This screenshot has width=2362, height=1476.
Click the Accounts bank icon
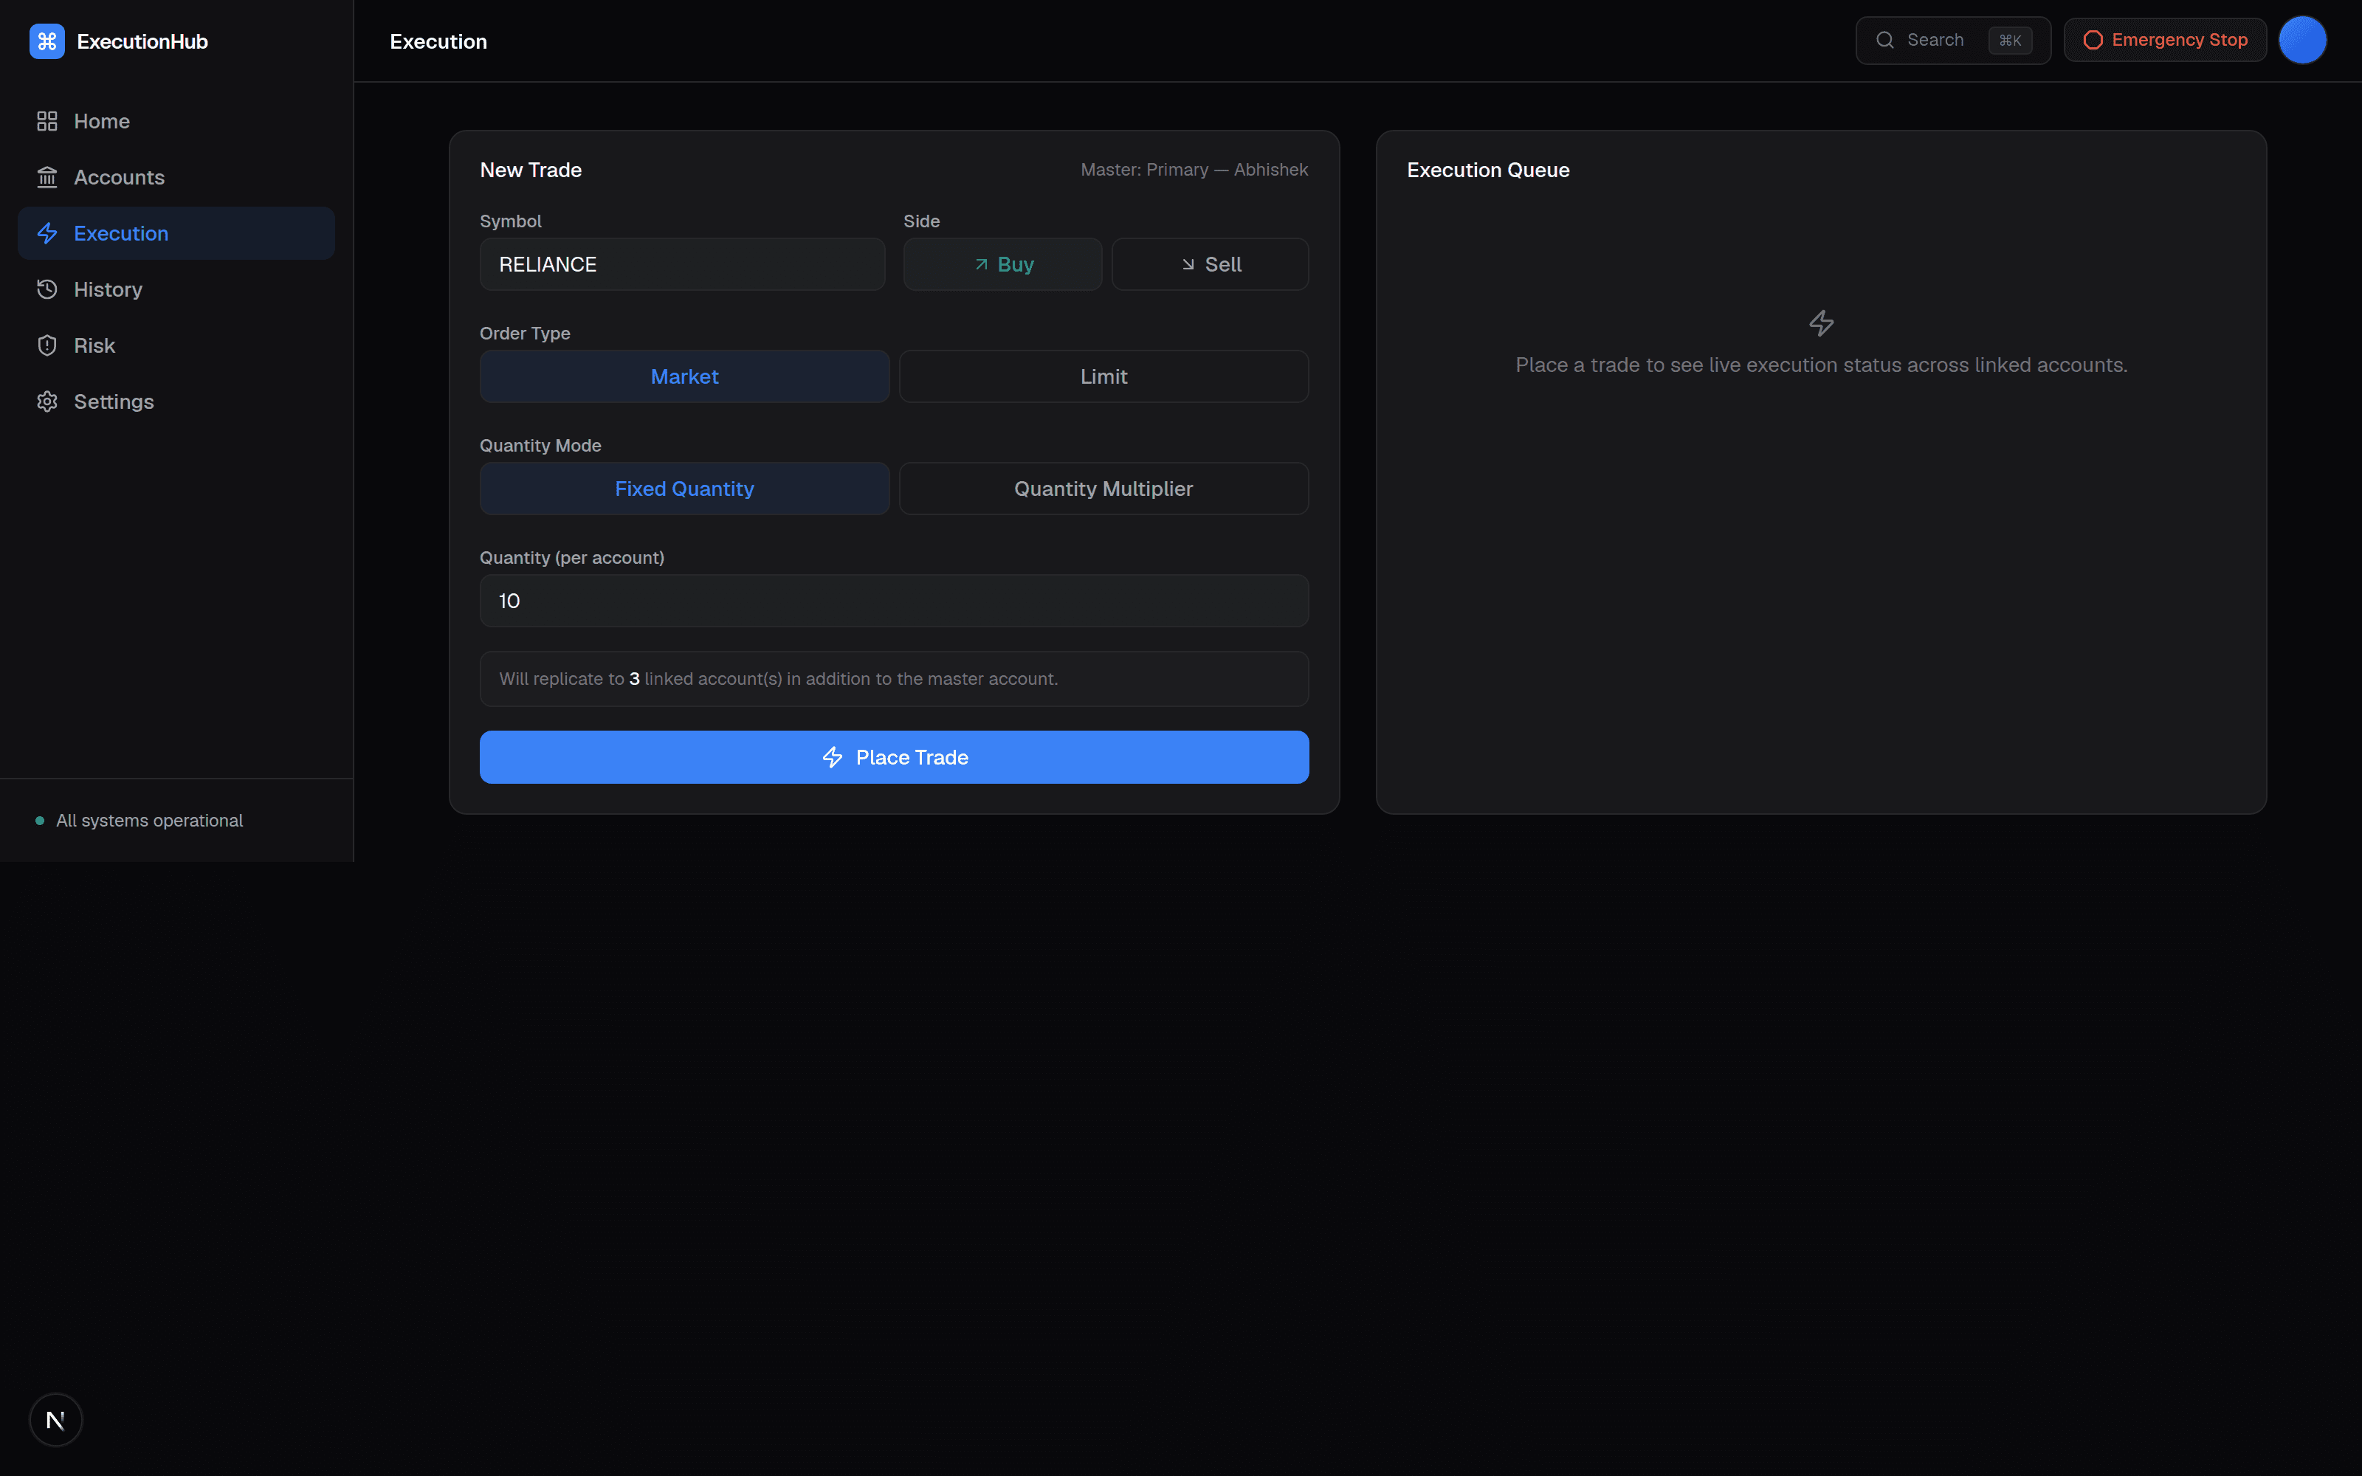[47, 176]
